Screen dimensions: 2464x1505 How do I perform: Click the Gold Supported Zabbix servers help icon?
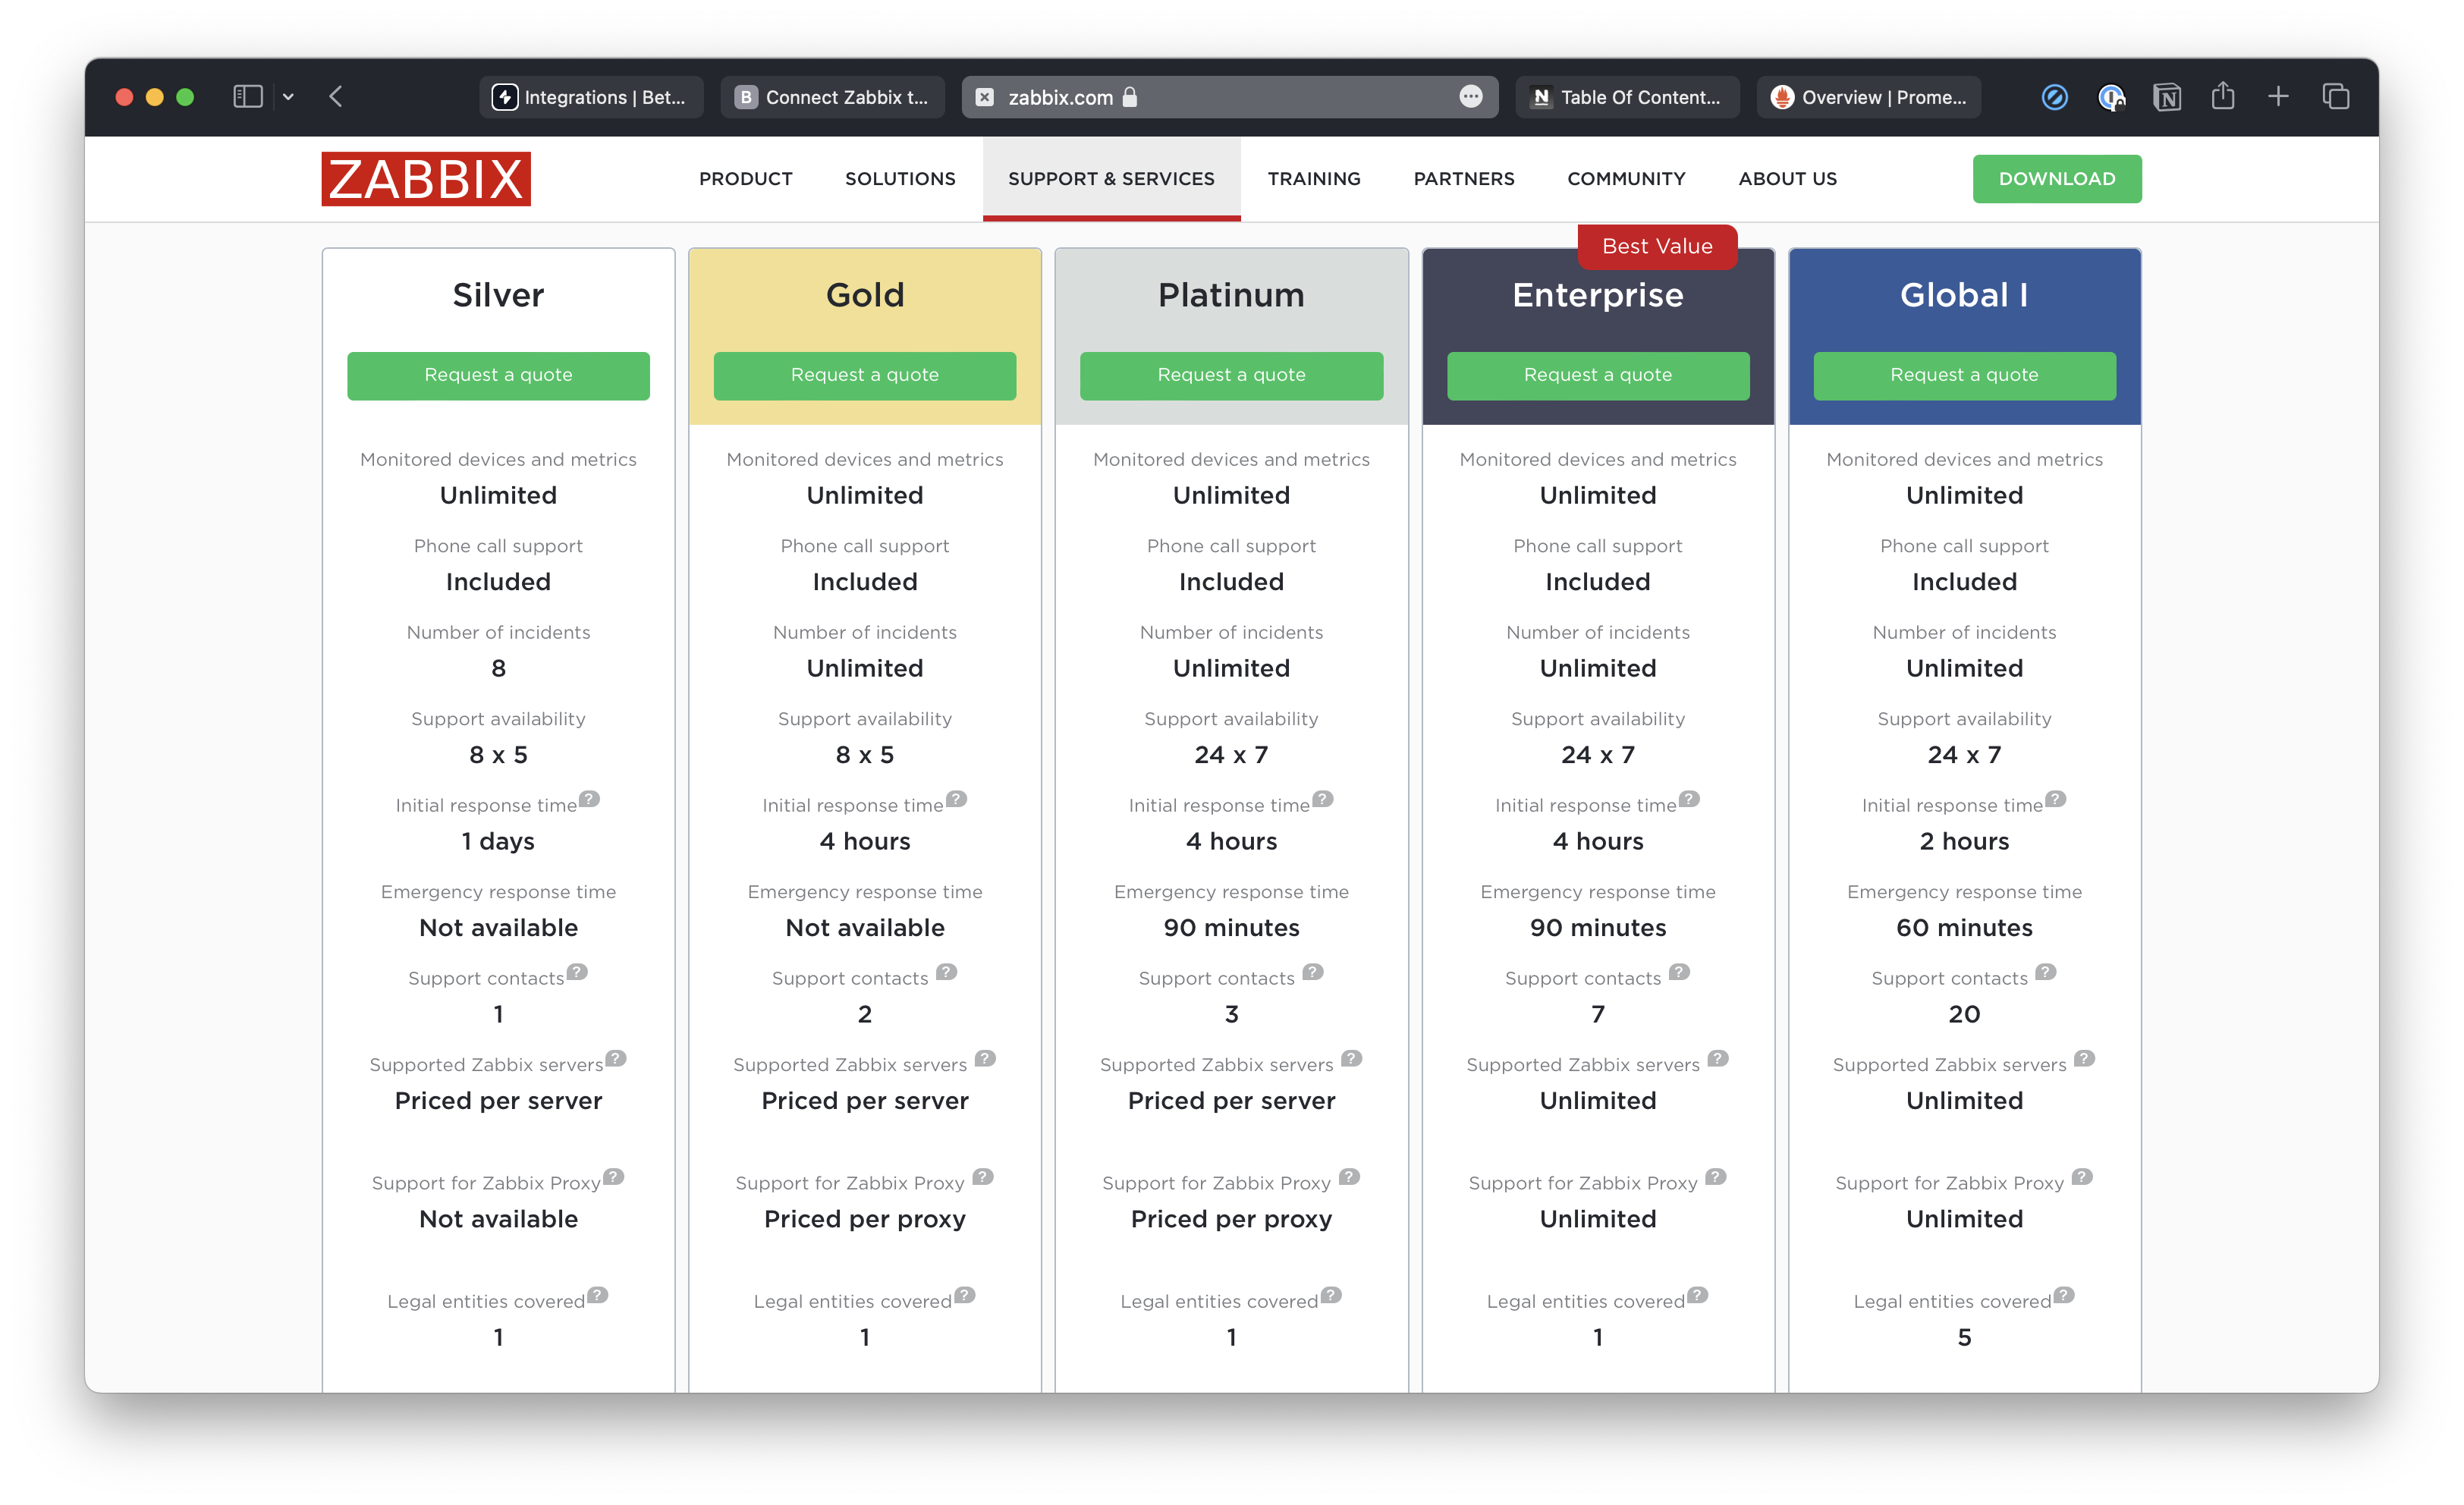[x=985, y=1058]
